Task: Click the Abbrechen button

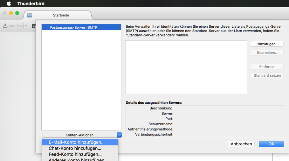Action: 241,144
